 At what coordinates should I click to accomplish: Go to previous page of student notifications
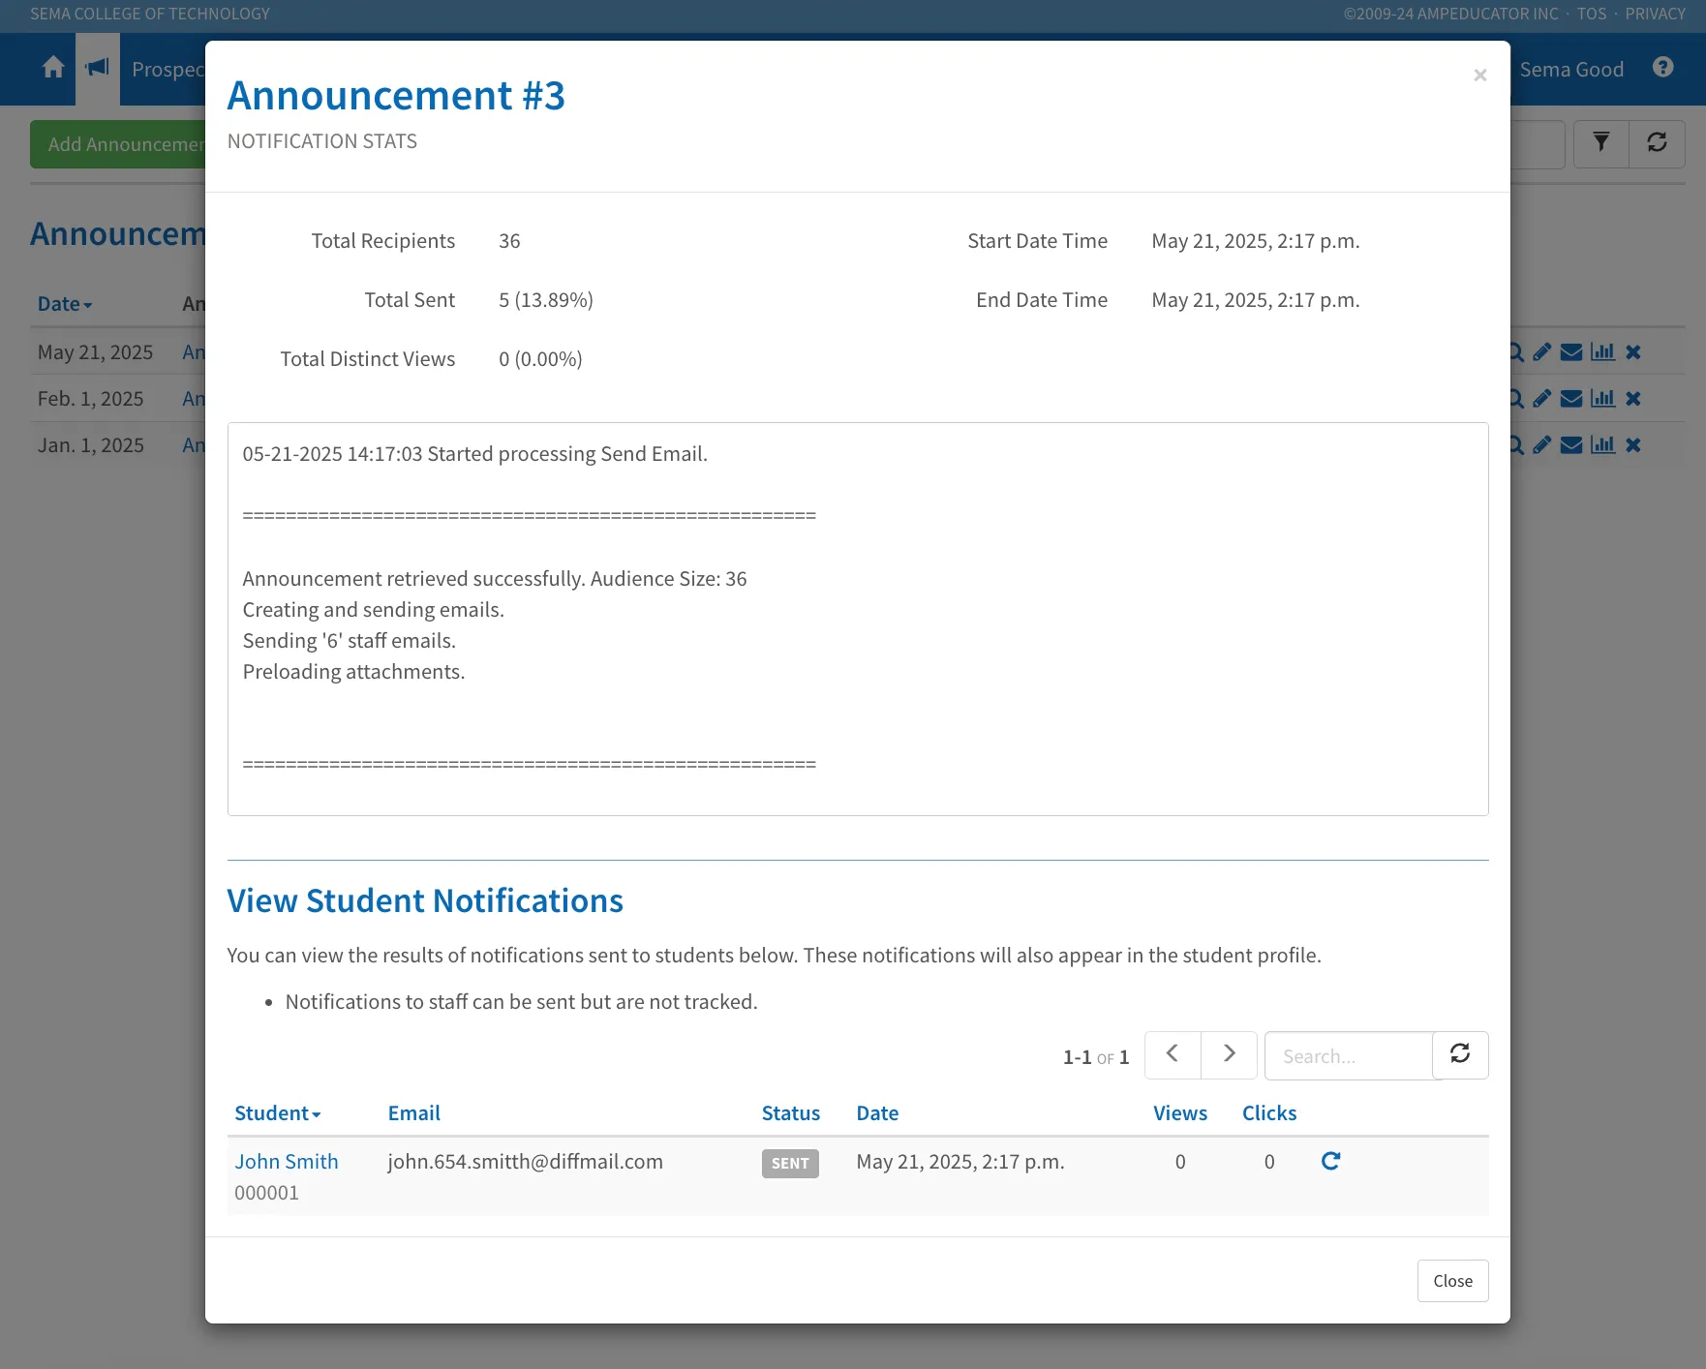coord(1173,1054)
